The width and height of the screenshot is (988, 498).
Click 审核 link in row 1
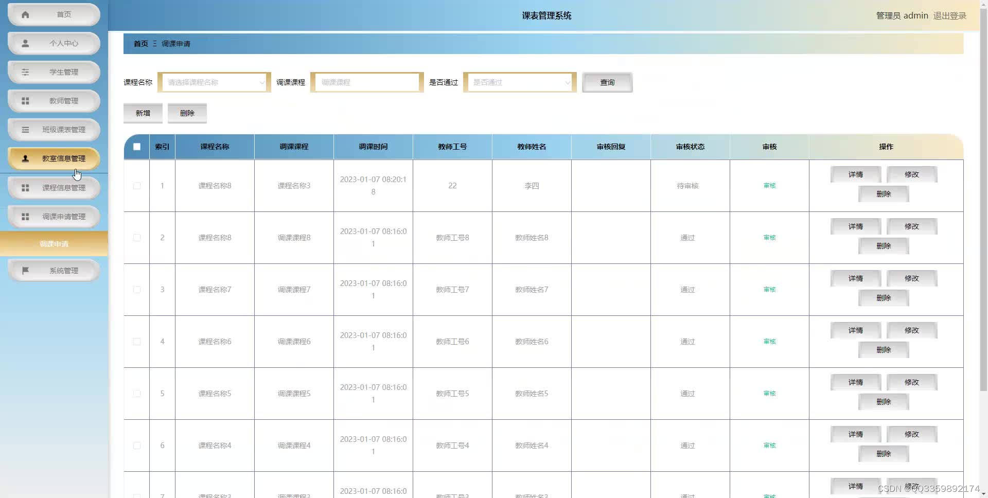tap(769, 186)
